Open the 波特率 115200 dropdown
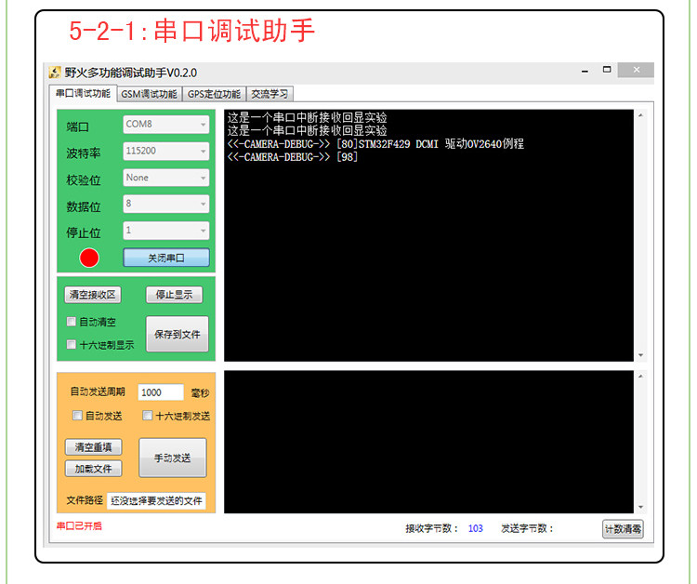Viewport: 697px width, 584px height. [165, 152]
